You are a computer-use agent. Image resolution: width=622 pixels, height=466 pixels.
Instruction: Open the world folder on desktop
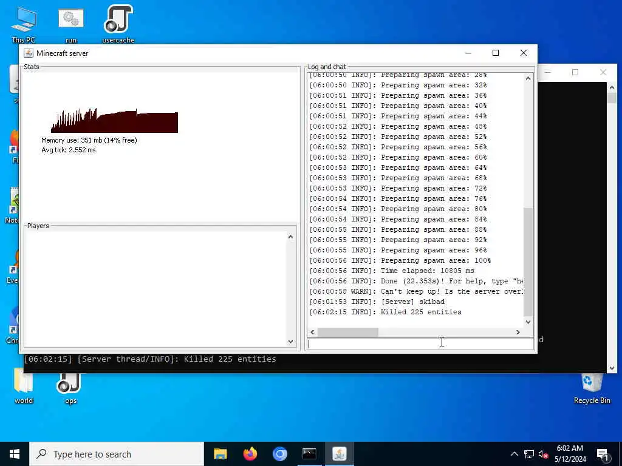click(x=24, y=387)
